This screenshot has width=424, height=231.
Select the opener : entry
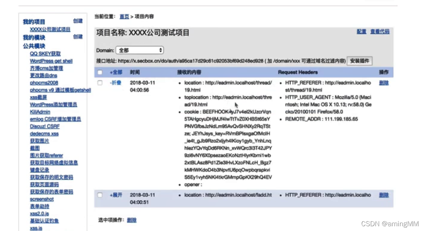click(193, 185)
